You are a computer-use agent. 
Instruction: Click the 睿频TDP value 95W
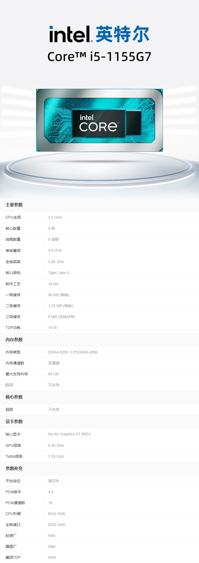52,557
